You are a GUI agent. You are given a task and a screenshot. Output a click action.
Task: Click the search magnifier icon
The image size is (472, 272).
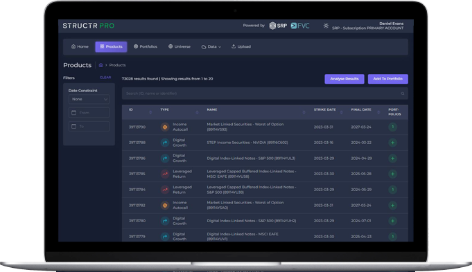coord(403,93)
